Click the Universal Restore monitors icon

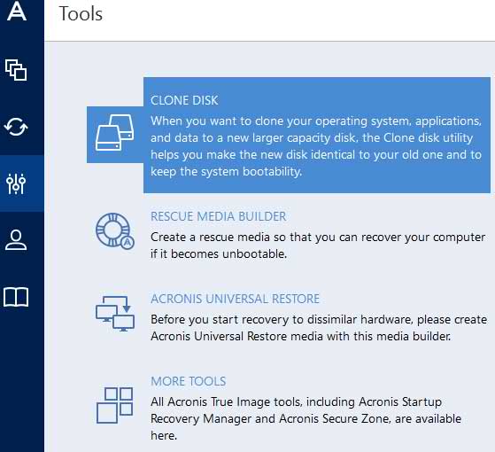click(115, 314)
